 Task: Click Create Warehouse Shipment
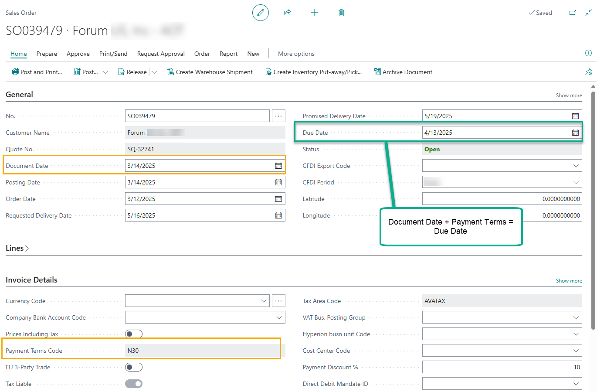tap(210, 72)
